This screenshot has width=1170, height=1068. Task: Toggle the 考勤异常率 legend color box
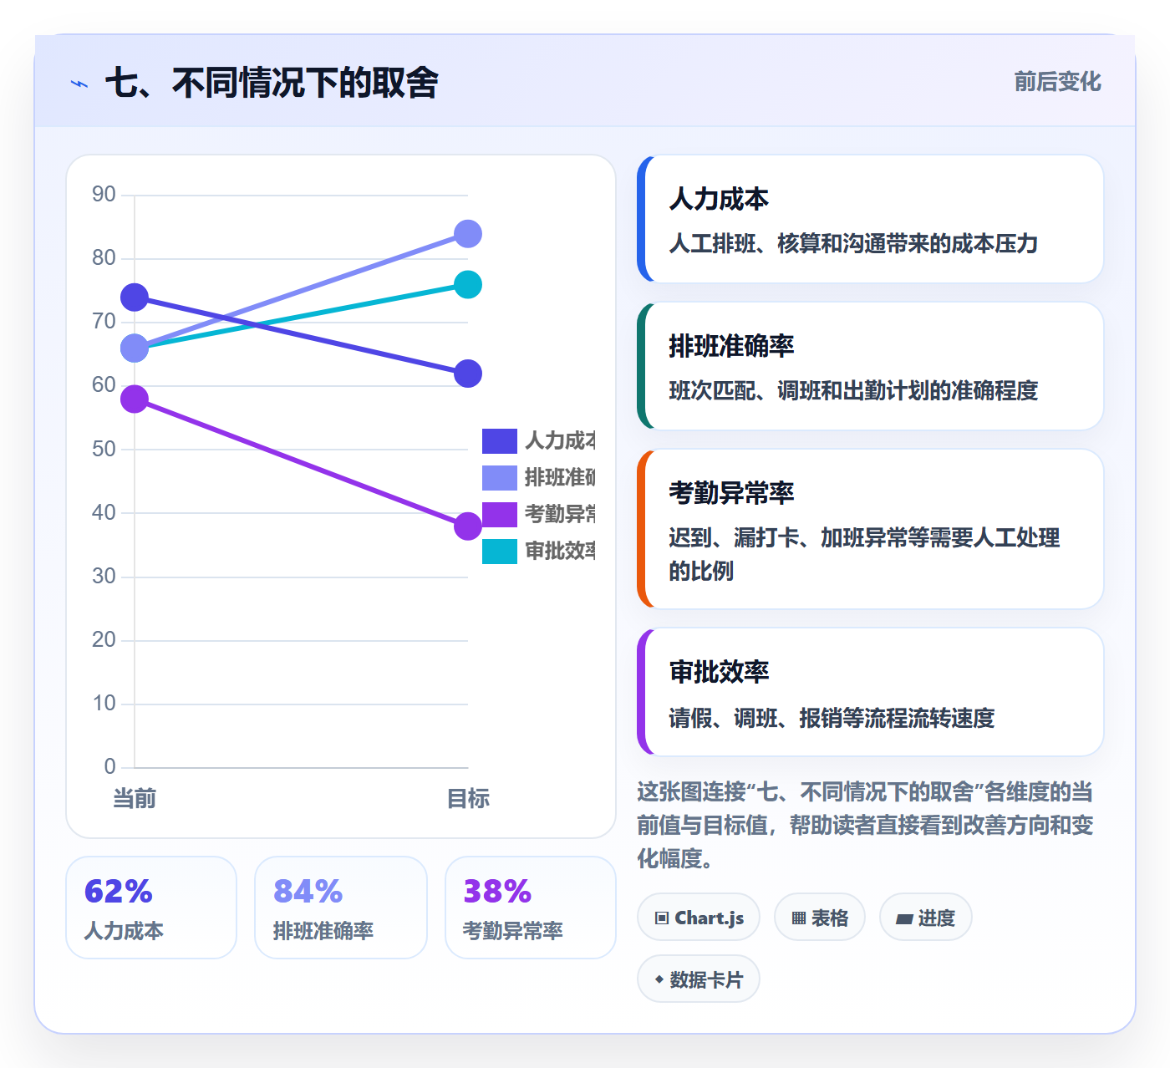point(500,514)
